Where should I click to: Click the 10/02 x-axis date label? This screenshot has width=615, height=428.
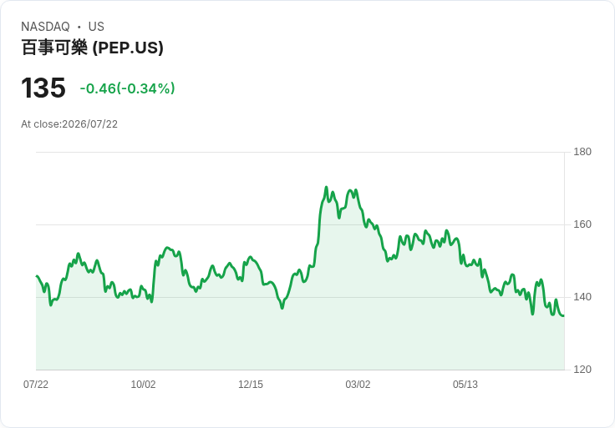click(143, 384)
